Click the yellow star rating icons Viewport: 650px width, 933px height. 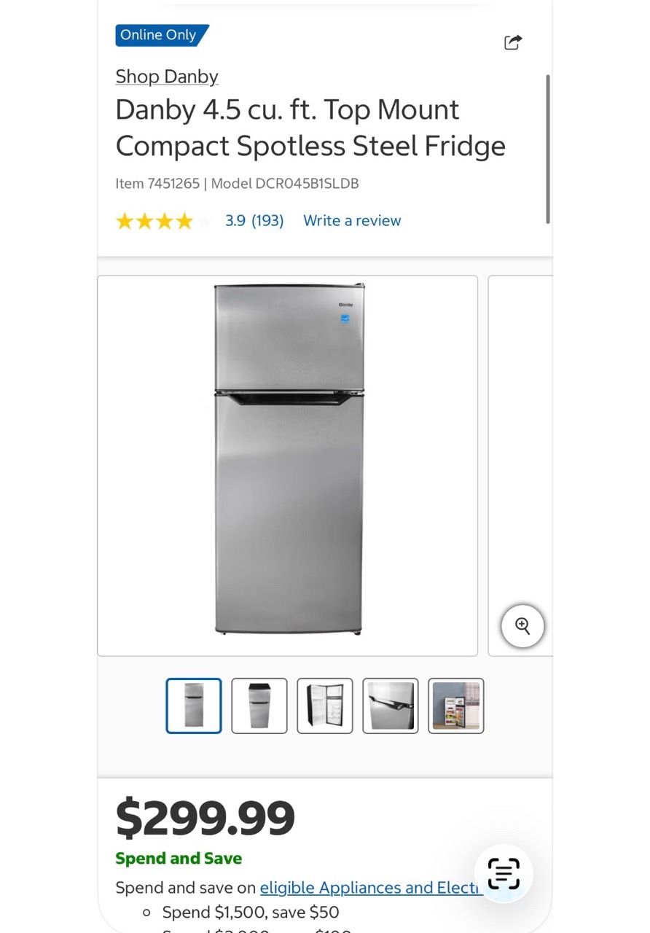coord(163,221)
